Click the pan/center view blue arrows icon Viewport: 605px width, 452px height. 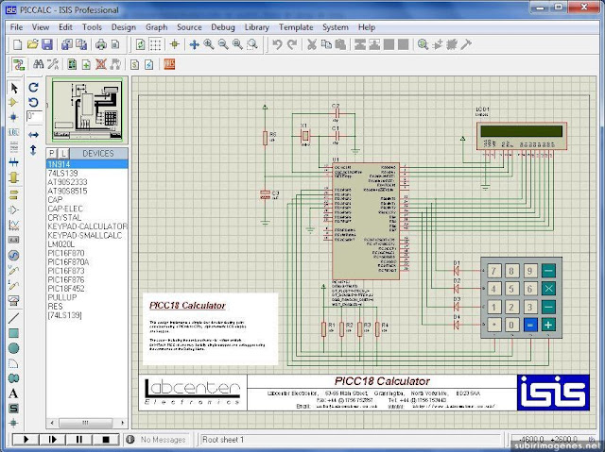click(194, 44)
